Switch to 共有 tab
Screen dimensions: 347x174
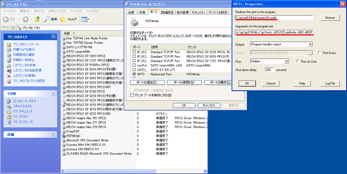coord(142,13)
